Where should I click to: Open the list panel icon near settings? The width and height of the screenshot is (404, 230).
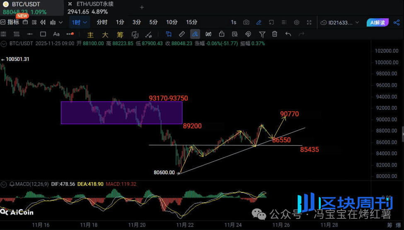click(x=284, y=22)
